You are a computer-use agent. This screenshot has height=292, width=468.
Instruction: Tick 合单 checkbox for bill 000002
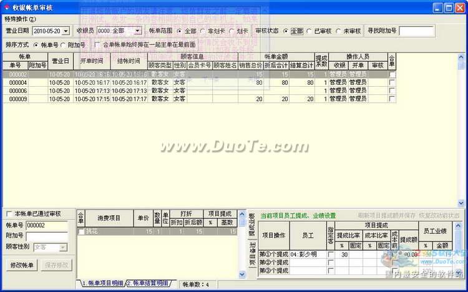[x=391, y=74]
